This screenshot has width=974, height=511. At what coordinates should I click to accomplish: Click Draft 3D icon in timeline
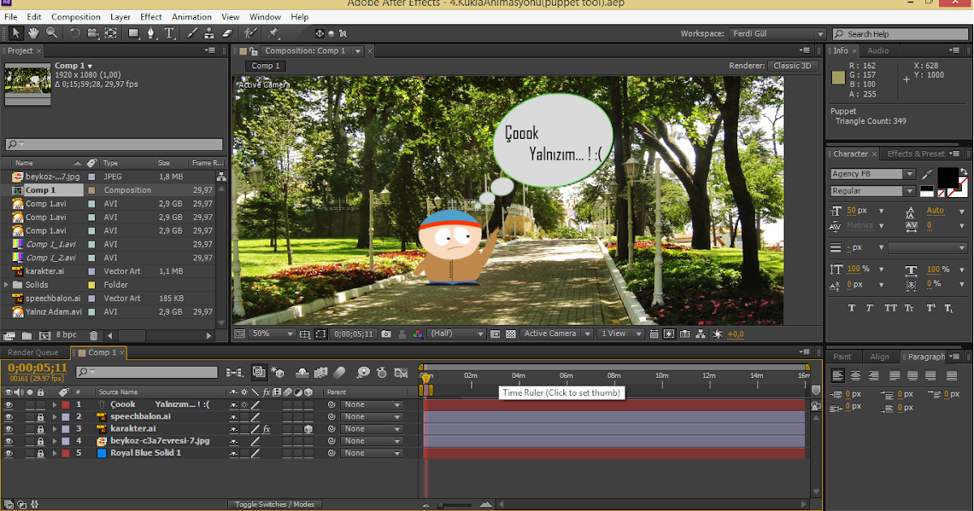[279, 372]
